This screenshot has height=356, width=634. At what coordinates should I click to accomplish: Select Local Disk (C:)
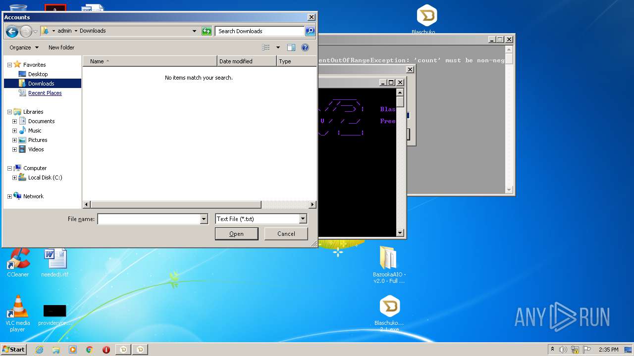pyautogui.click(x=45, y=178)
